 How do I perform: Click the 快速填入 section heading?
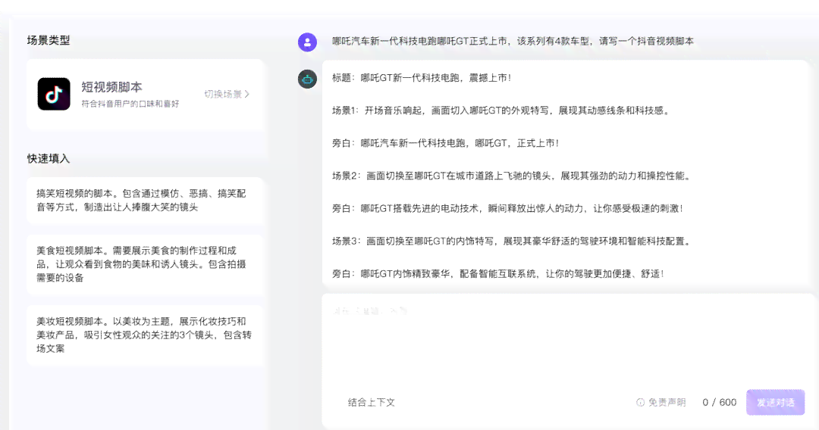[x=49, y=158]
